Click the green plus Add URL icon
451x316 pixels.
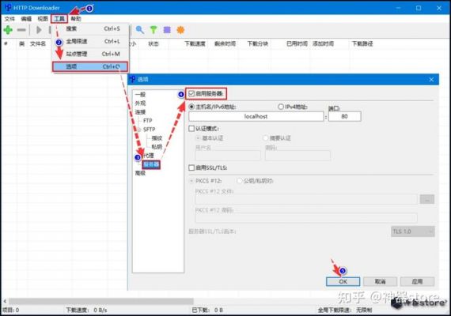8,30
